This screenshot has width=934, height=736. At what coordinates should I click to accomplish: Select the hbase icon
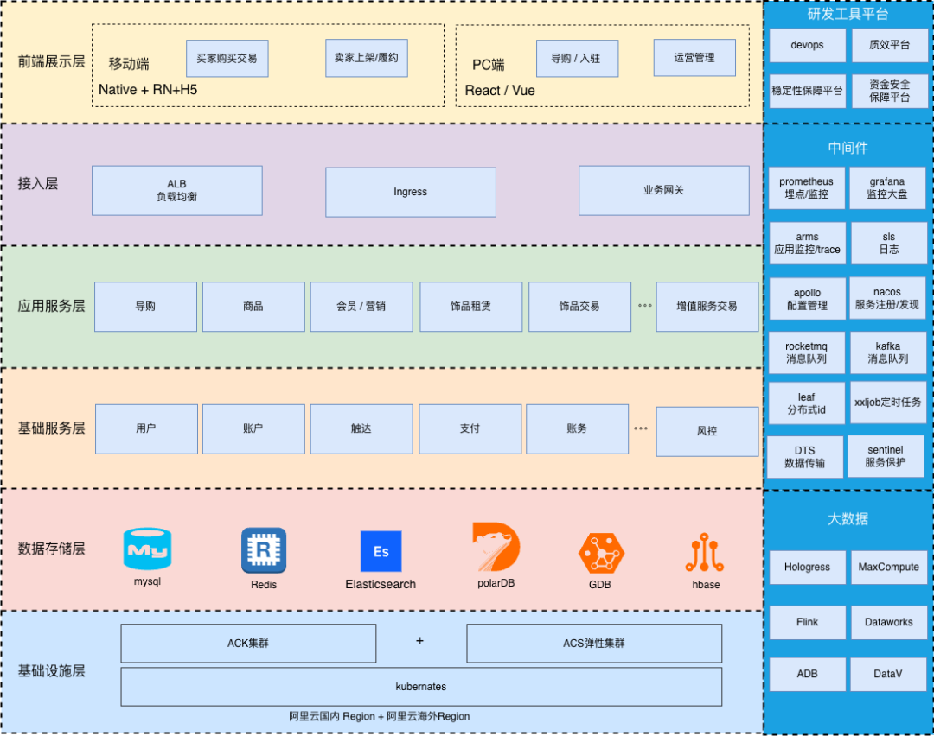(706, 550)
